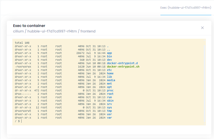This screenshot has width=214, height=139.
Task: Click the cilium namespace in the breadcrumb
Action: 18,31
